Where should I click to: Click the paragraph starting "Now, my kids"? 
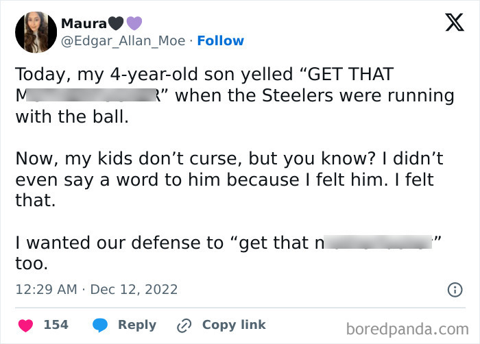pos(229,180)
